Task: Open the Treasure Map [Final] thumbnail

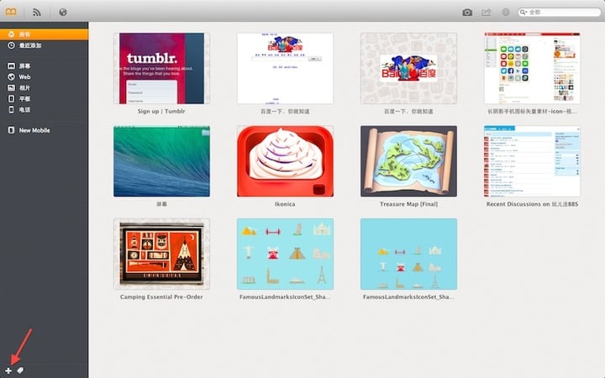Action: pyautogui.click(x=408, y=161)
